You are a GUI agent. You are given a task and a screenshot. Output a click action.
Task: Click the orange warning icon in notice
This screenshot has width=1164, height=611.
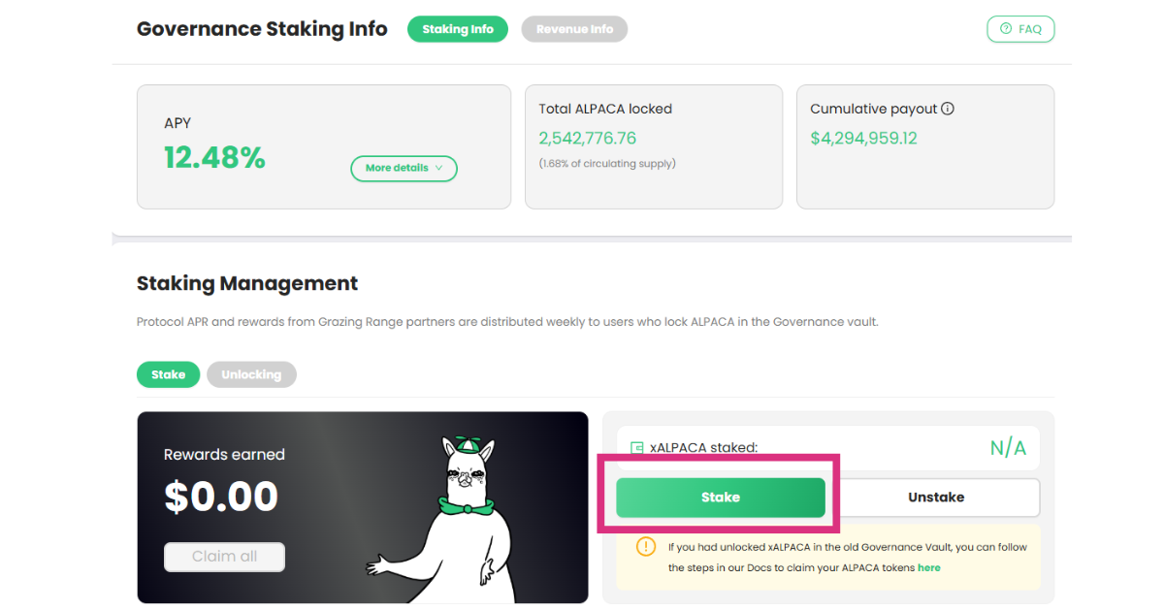(x=646, y=547)
